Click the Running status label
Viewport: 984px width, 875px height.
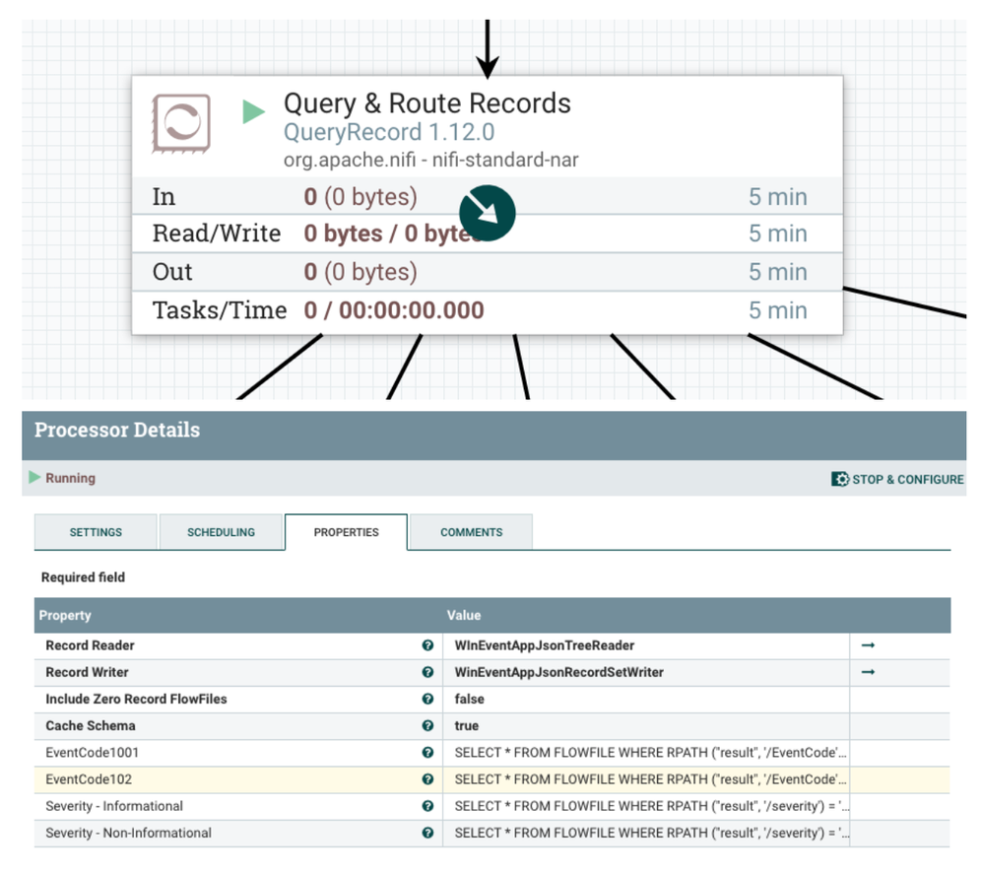pyautogui.click(x=70, y=478)
